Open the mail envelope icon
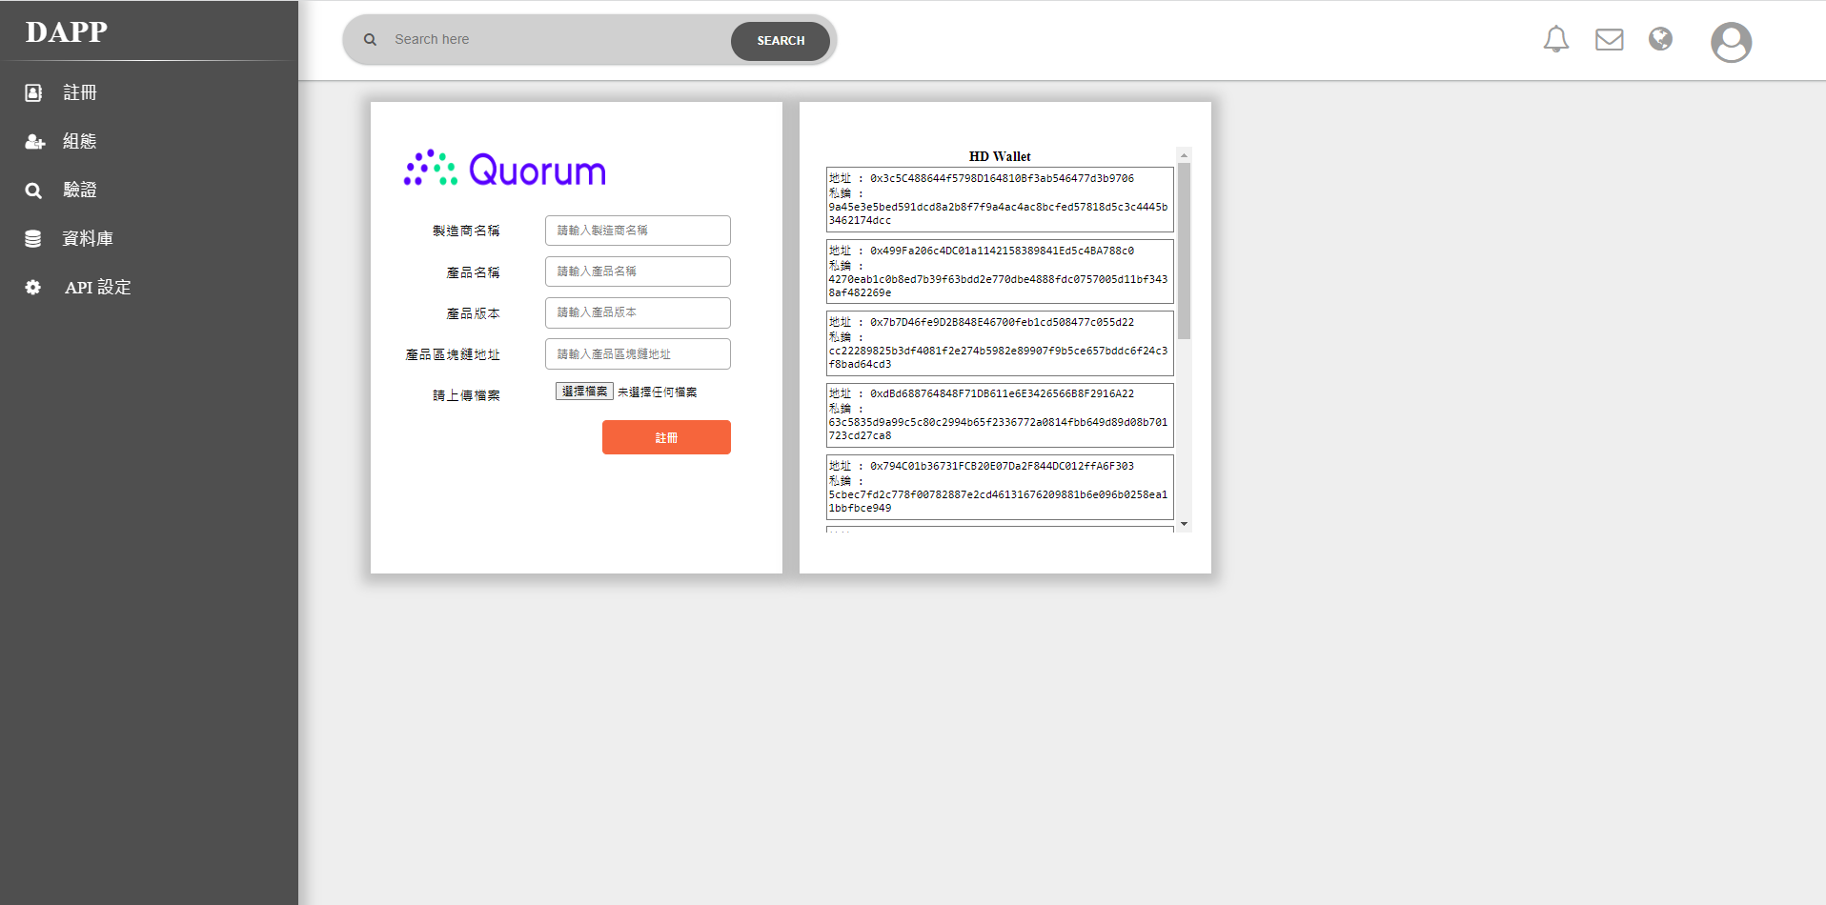1826x905 pixels. coord(1609,39)
